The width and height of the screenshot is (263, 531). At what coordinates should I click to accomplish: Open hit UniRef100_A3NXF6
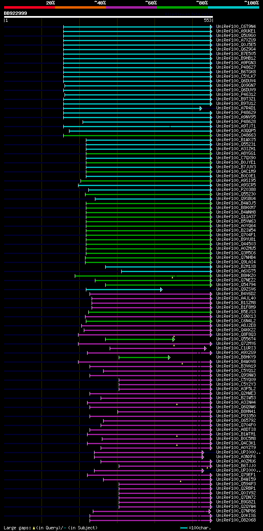[x=236, y=456]
